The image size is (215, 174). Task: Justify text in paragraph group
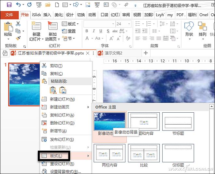click(159, 38)
